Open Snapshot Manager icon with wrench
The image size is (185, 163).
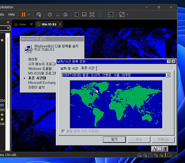coord(65,14)
